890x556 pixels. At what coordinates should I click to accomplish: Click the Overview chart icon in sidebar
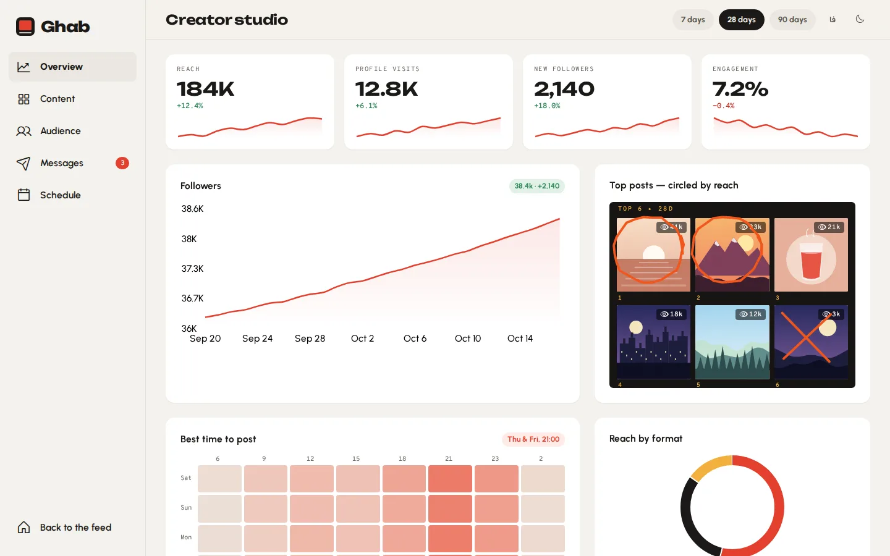point(23,67)
